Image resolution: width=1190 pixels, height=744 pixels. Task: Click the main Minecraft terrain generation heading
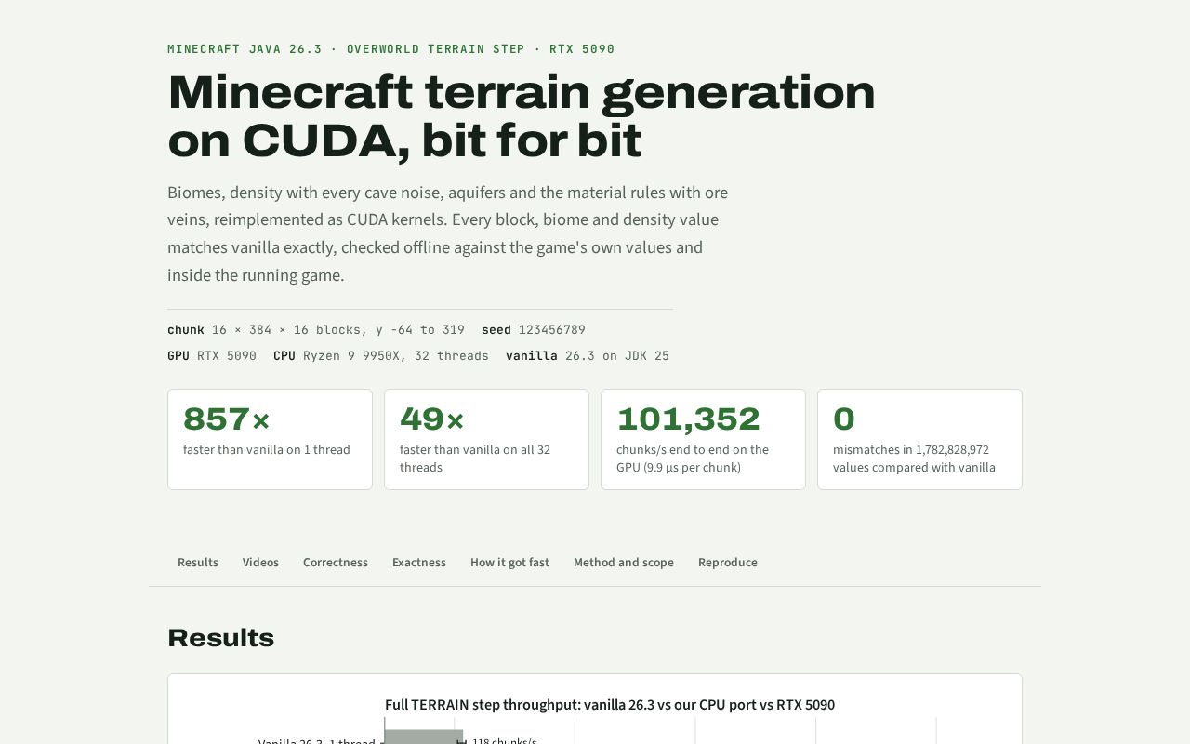pyautogui.click(x=522, y=116)
